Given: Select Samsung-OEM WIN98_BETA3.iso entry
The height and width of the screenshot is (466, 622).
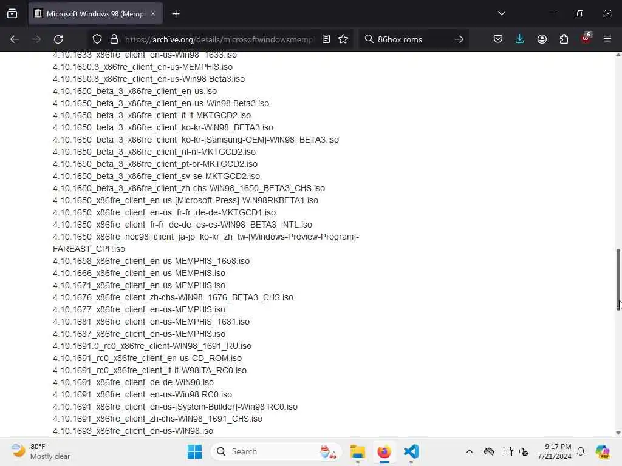Looking at the screenshot, I should click(196, 140).
